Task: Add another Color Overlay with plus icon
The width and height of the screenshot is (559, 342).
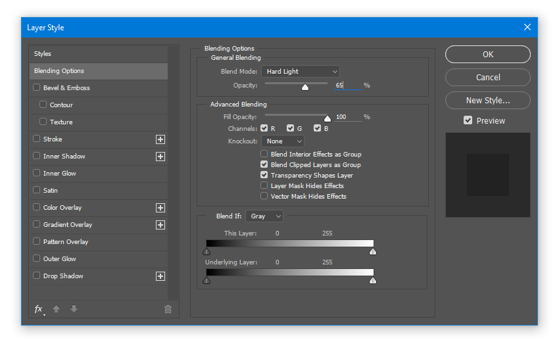Action: click(x=160, y=208)
